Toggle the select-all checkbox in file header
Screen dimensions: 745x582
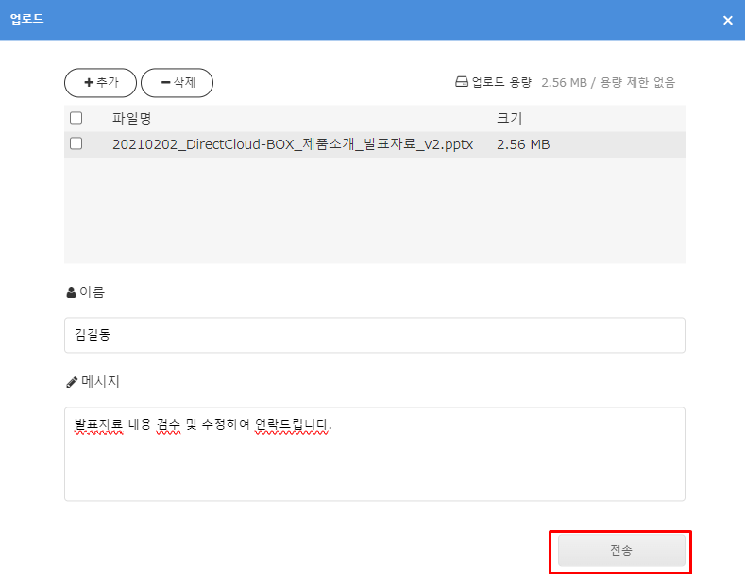[x=76, y=118]
